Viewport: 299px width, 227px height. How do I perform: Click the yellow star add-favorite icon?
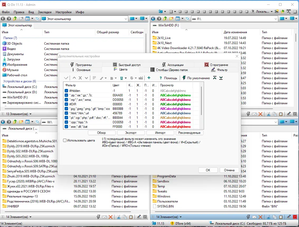click(283, 12)
